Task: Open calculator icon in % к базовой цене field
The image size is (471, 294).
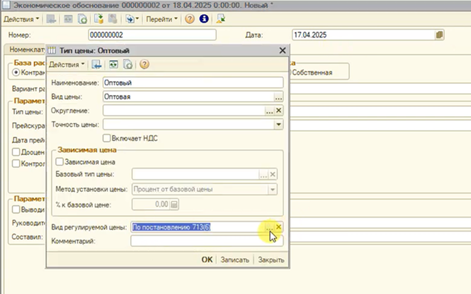Action: [174, 204]
